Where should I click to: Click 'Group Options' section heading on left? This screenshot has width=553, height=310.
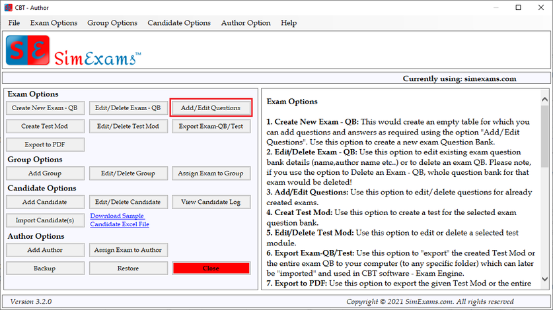pos(35,160)
